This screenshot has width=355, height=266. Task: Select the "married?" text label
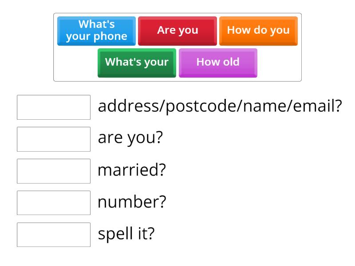pos(132,171)
